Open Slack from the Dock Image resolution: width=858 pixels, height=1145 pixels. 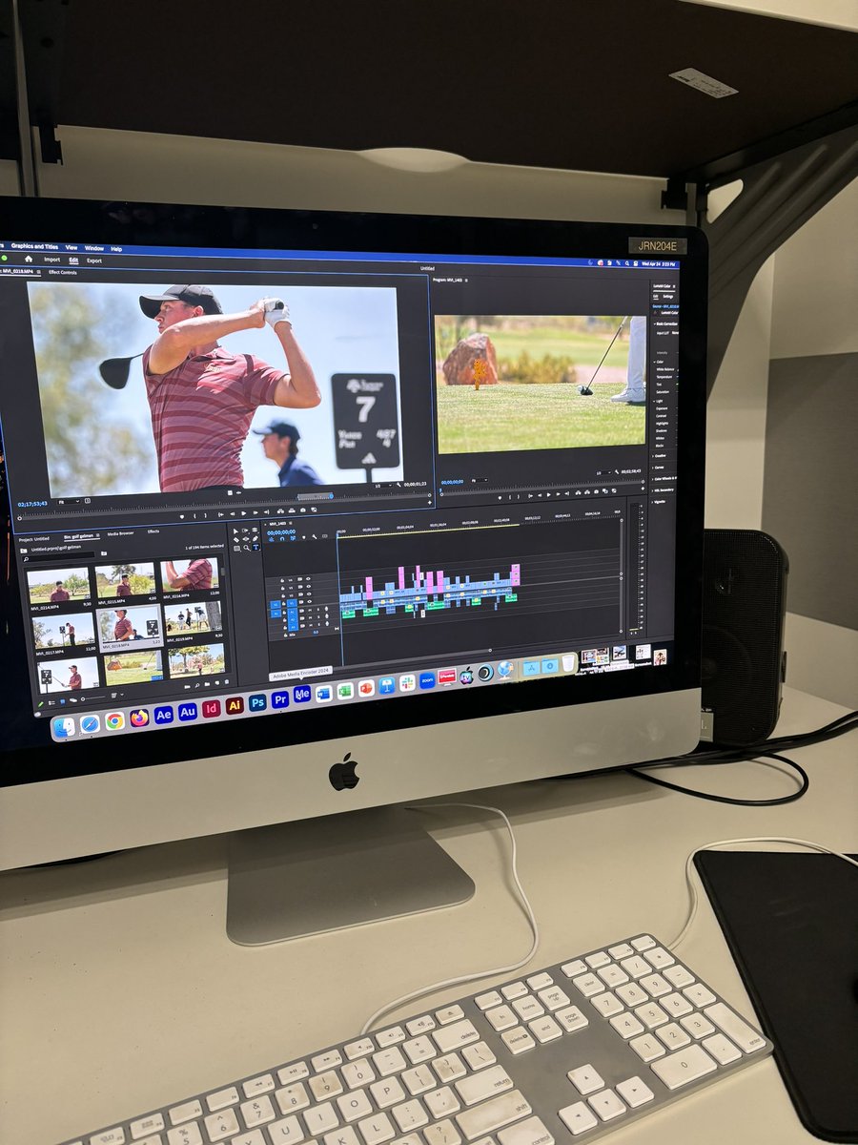coord(407,683)
